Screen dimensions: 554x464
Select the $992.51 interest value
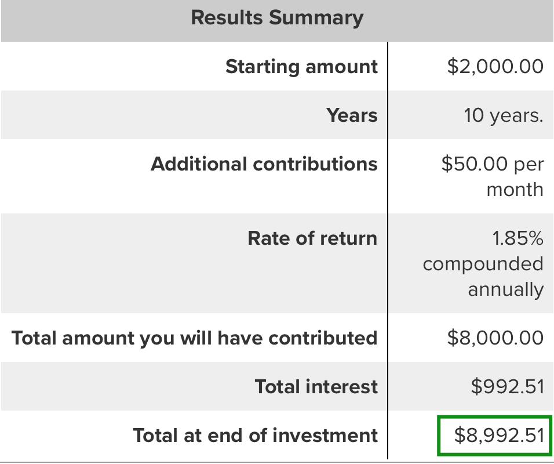[x=507, y=386]
